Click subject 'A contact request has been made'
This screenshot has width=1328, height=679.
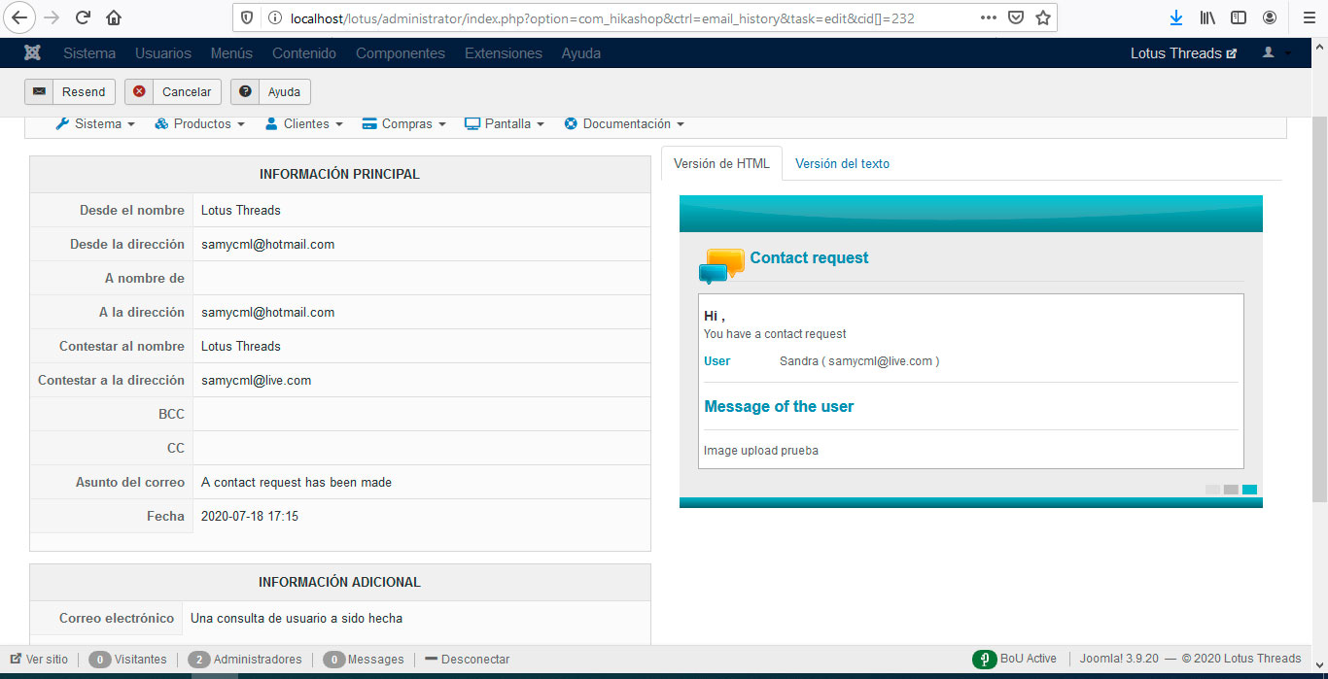[x=297, y=482]
